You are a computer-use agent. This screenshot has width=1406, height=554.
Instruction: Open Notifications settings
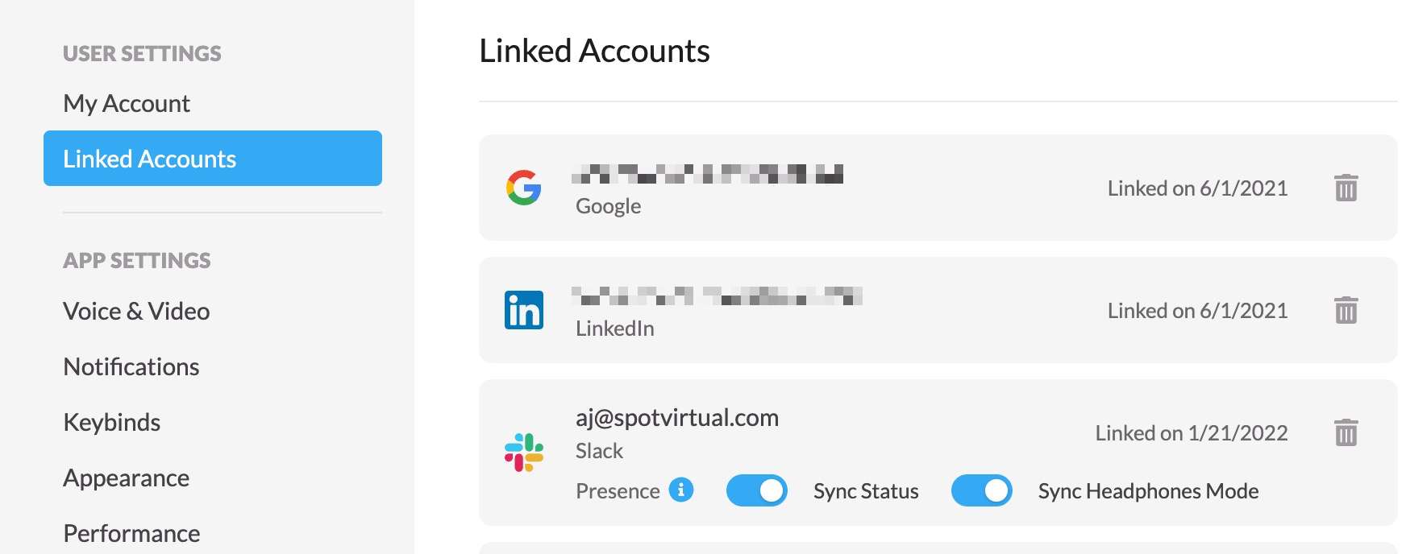[131, 366]
